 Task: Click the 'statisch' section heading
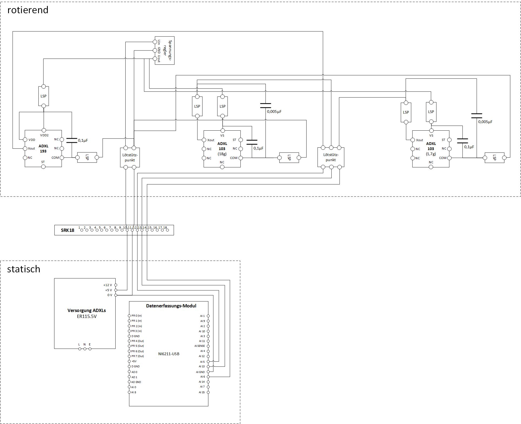(x=24, y=269)
